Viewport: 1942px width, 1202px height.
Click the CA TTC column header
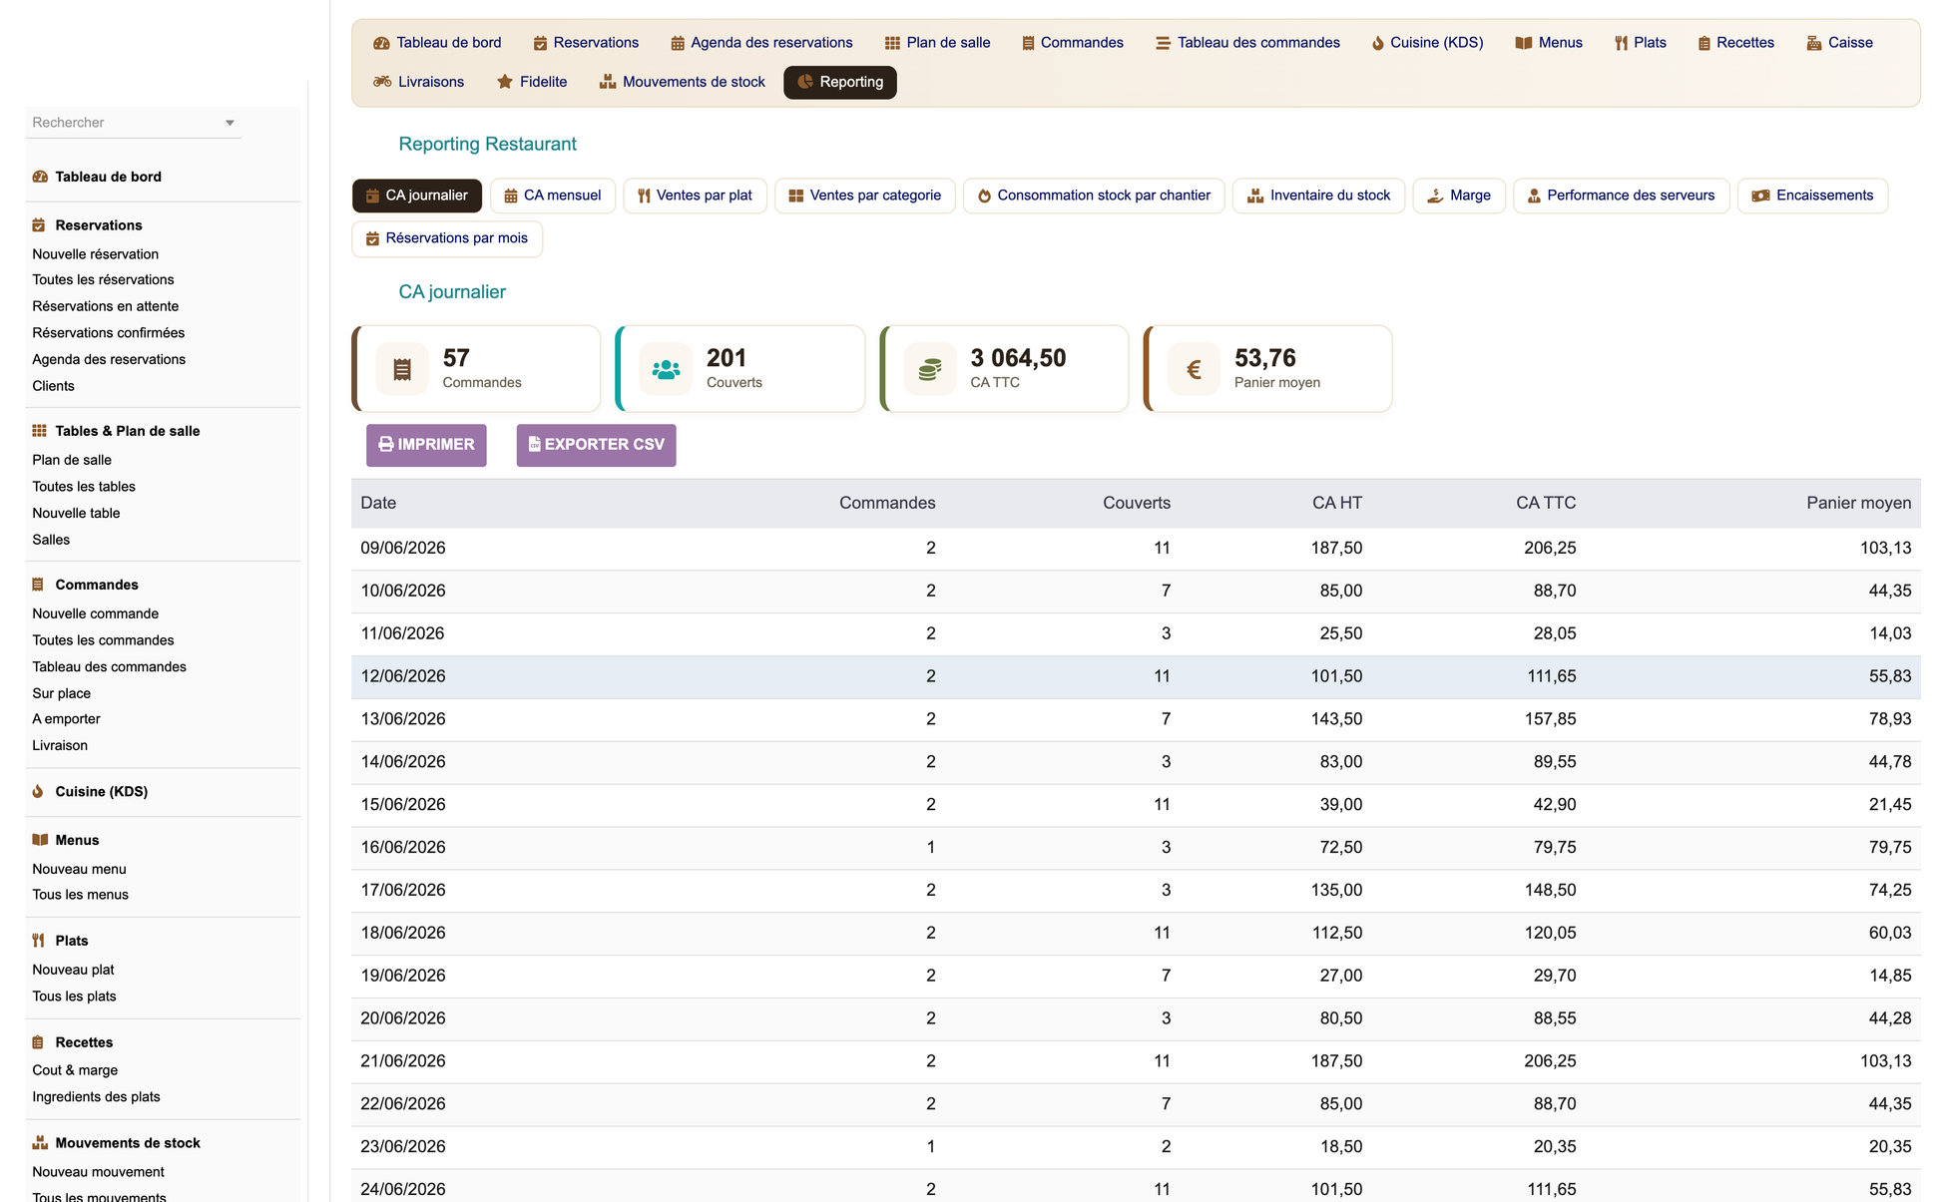pos(1546,503)
